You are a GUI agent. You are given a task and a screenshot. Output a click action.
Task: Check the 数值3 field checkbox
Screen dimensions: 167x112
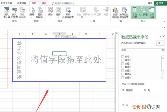click(123, 70)
